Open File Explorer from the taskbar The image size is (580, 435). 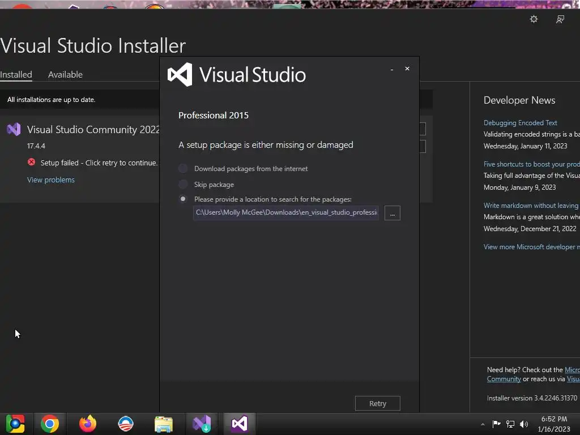coord(164,424)
